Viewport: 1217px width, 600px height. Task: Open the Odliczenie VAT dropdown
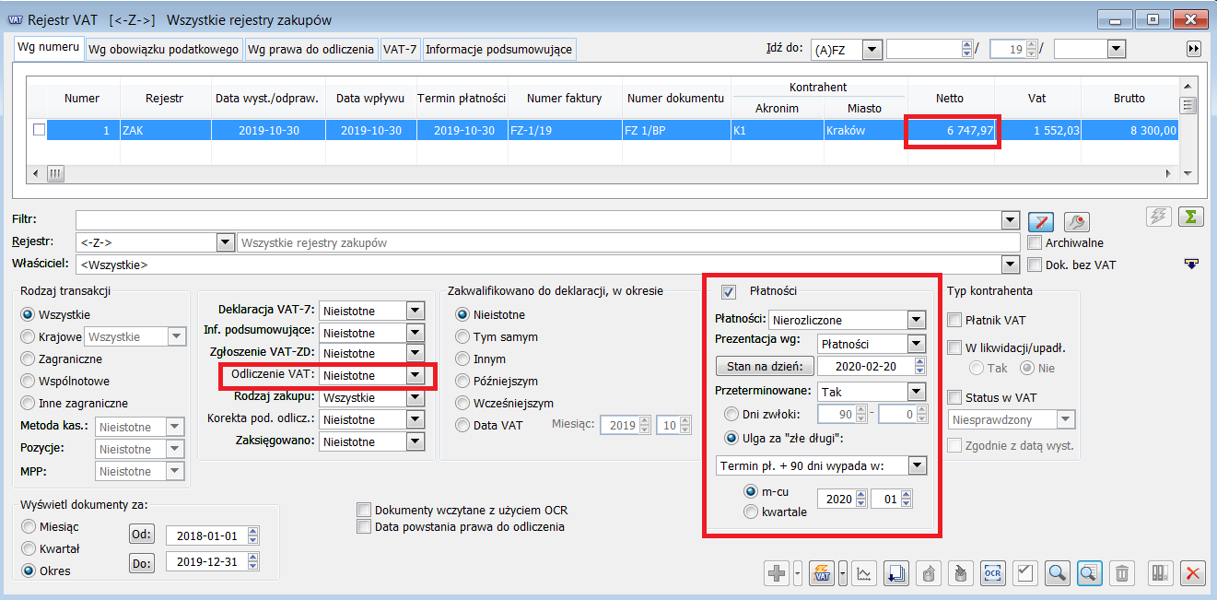(x=415, y=375)
